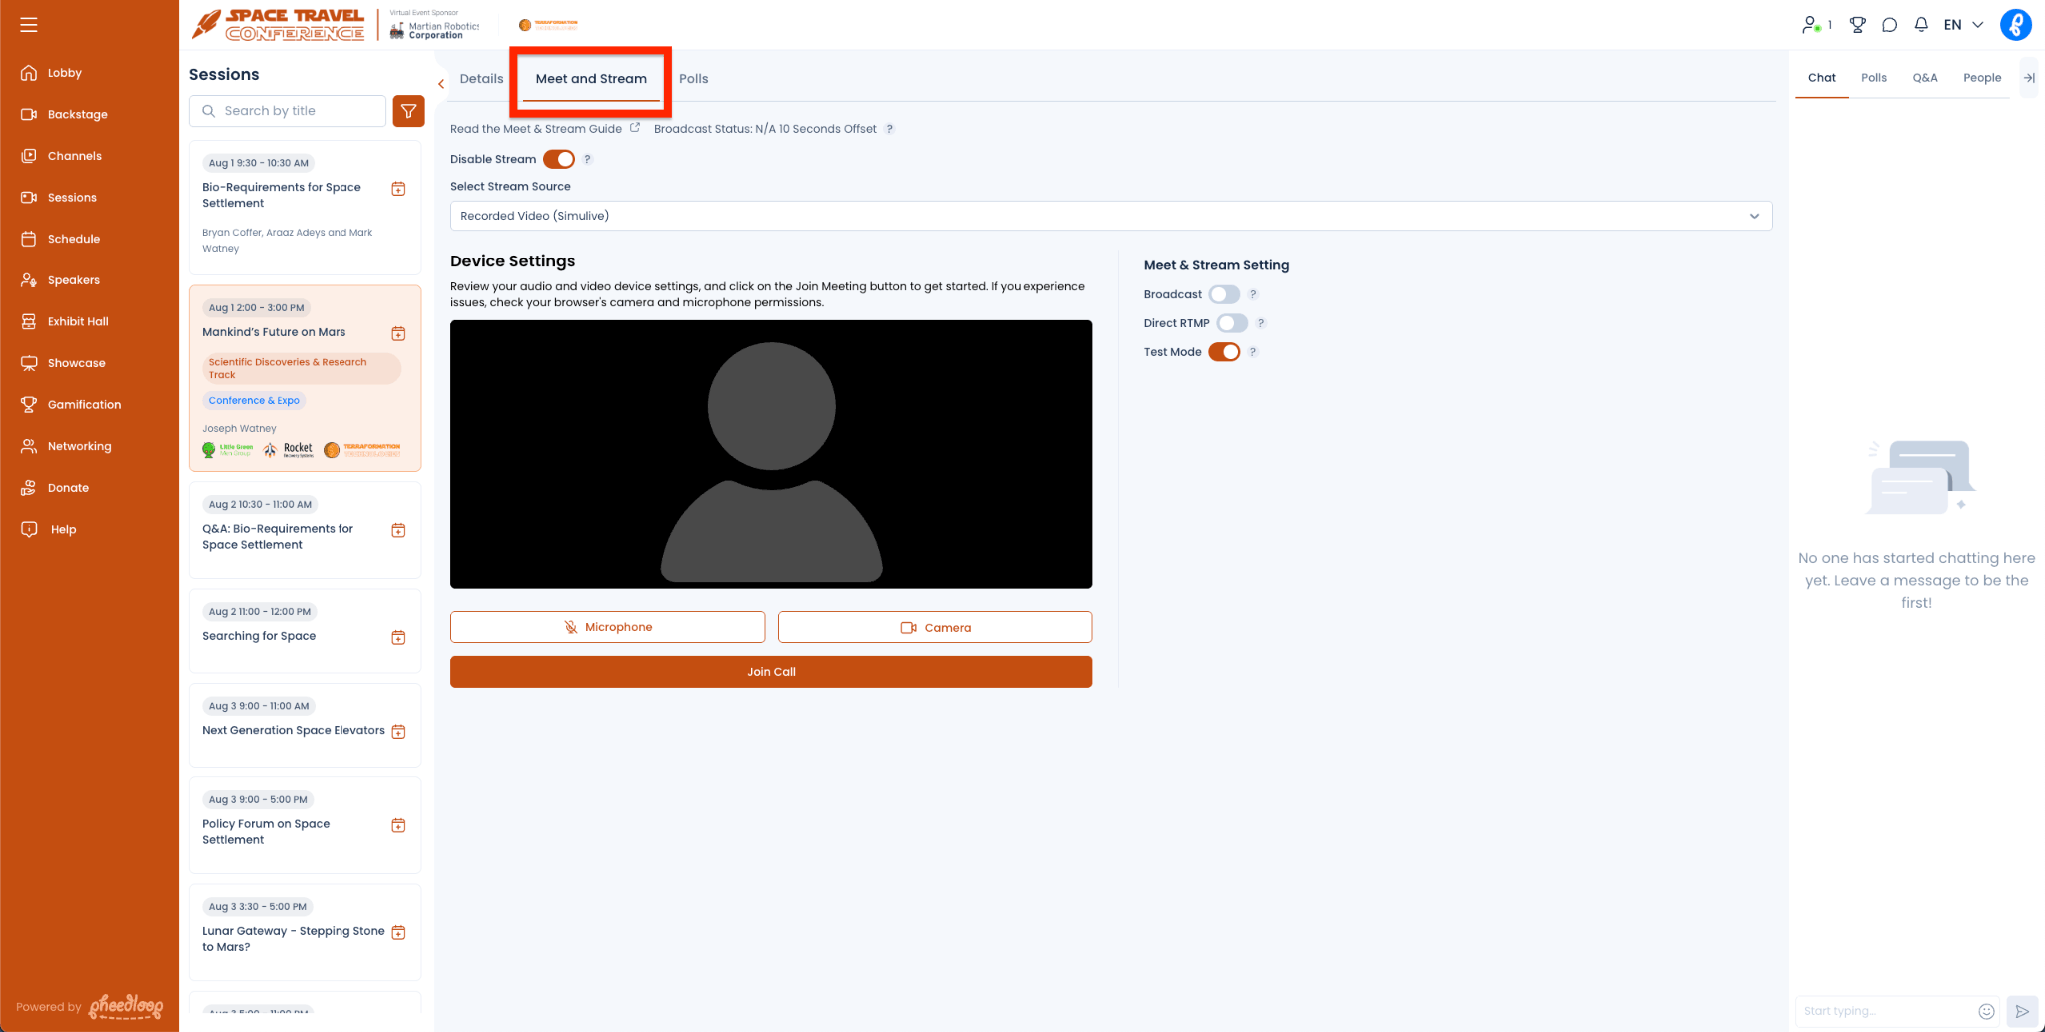Open the Q&A tab in the side panel
Image resolution: width=2045 pixels, height=1032 pixels.
1925,78
